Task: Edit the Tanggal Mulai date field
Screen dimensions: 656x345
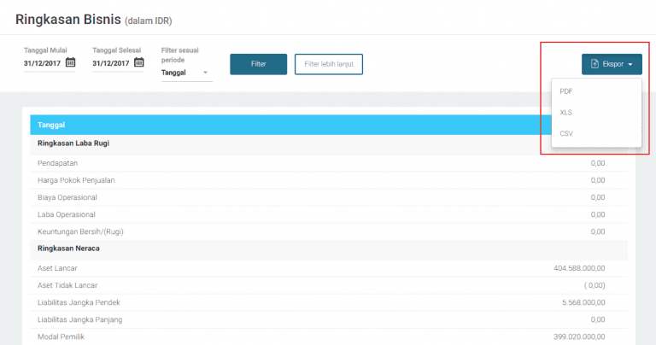Action: point(43,62)
